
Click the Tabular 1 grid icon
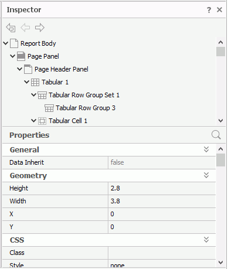coord(35,82)
